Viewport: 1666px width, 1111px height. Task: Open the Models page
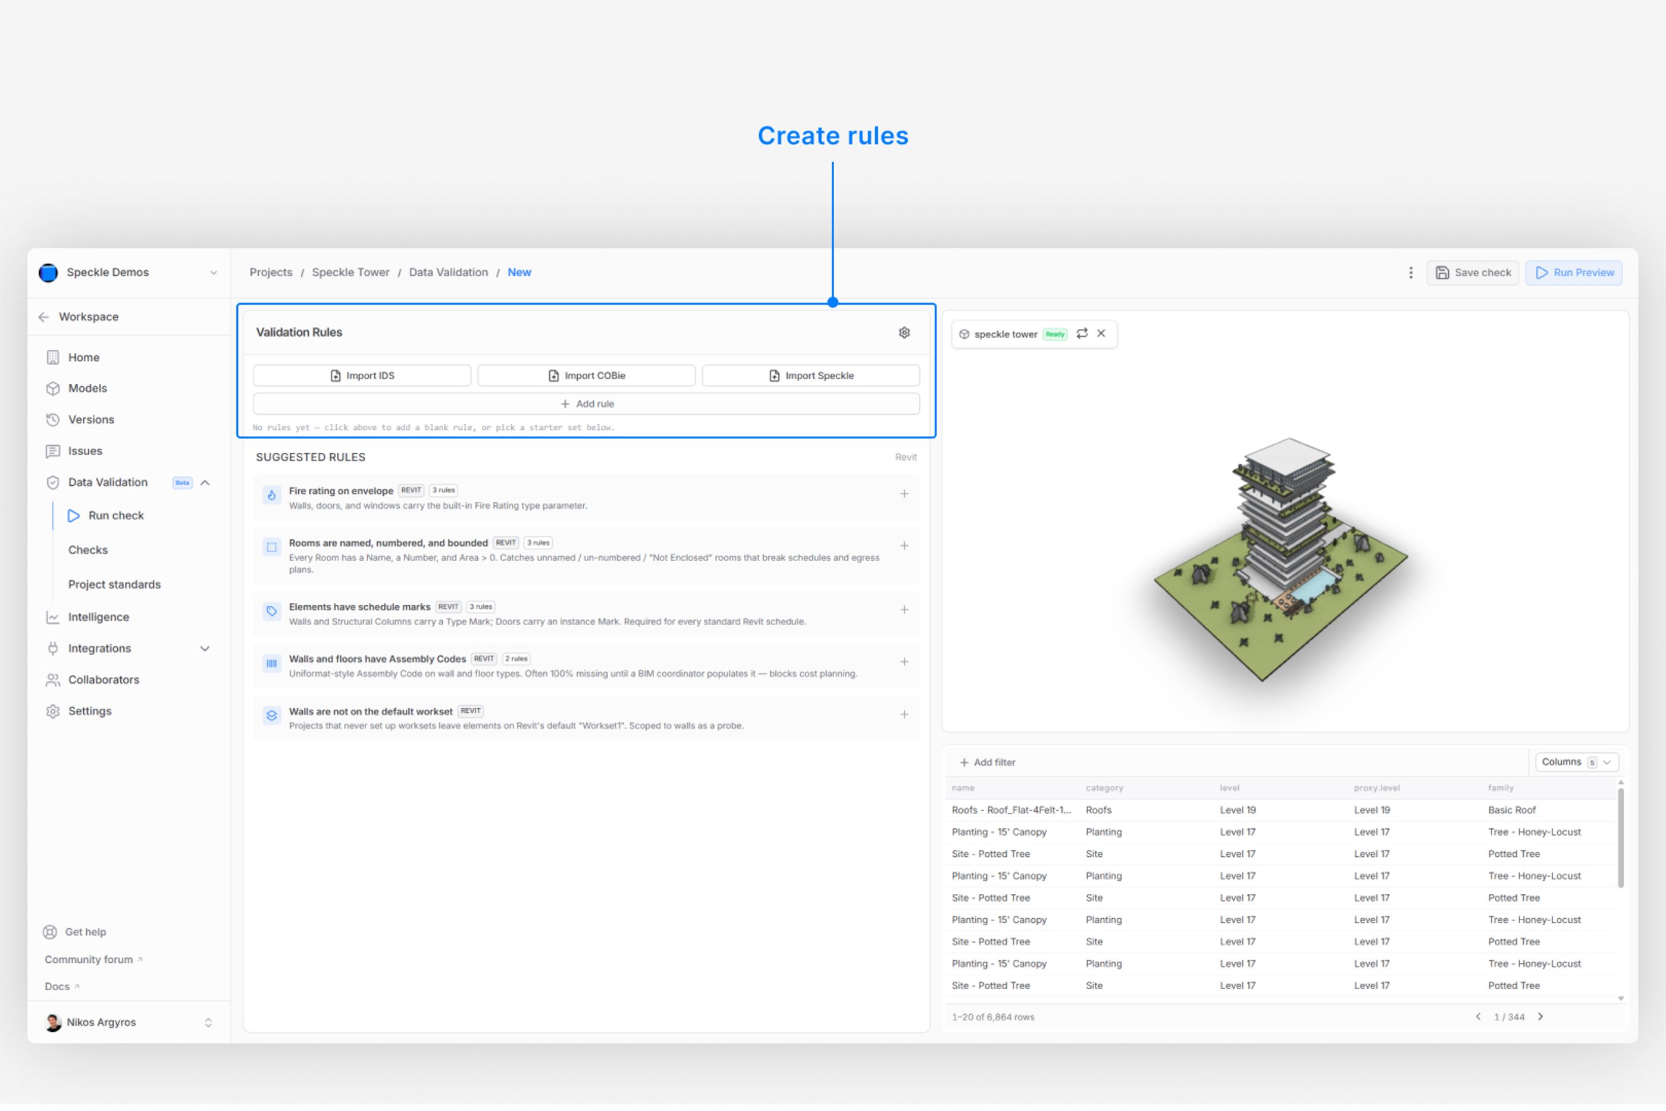coord(87,389)
